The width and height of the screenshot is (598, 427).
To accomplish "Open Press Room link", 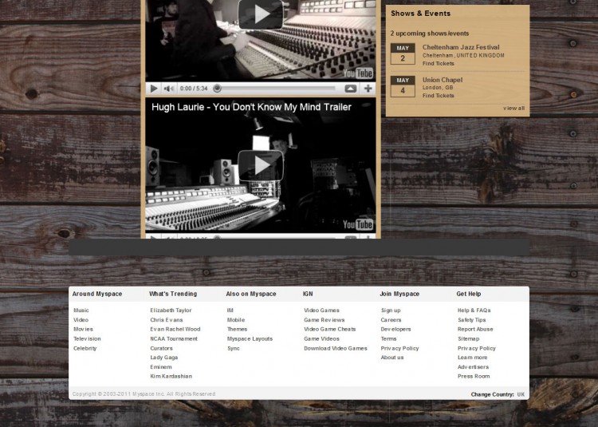I will [474, 376].
